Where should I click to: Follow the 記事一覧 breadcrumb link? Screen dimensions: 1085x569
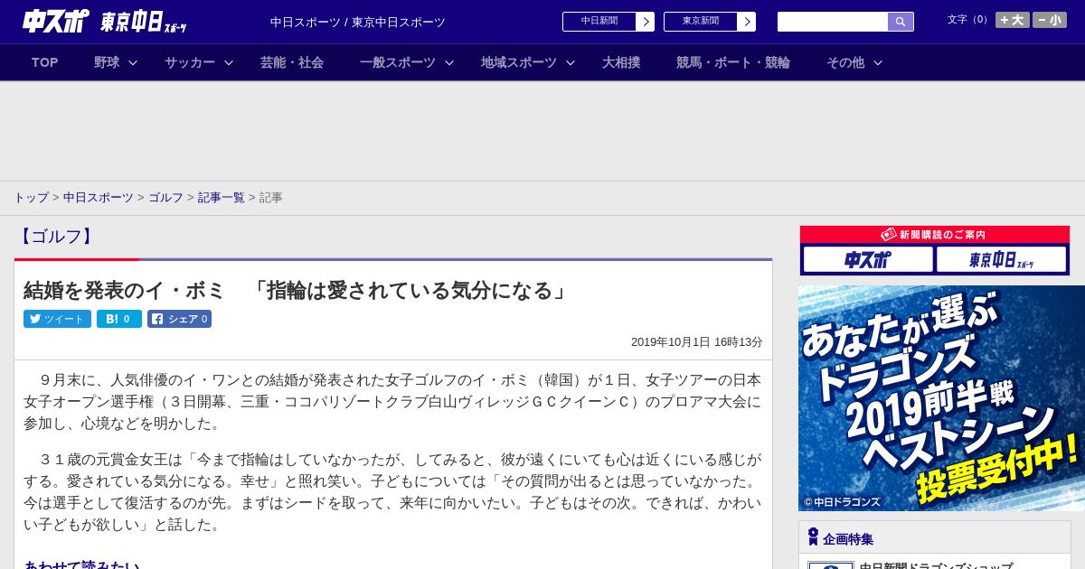[222, 197]
